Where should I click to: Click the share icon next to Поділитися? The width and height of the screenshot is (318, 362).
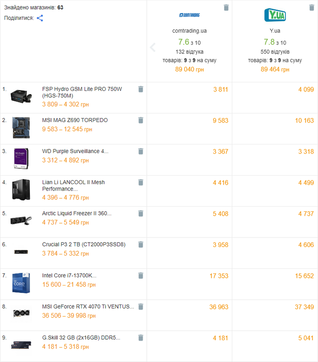(40, 18)
